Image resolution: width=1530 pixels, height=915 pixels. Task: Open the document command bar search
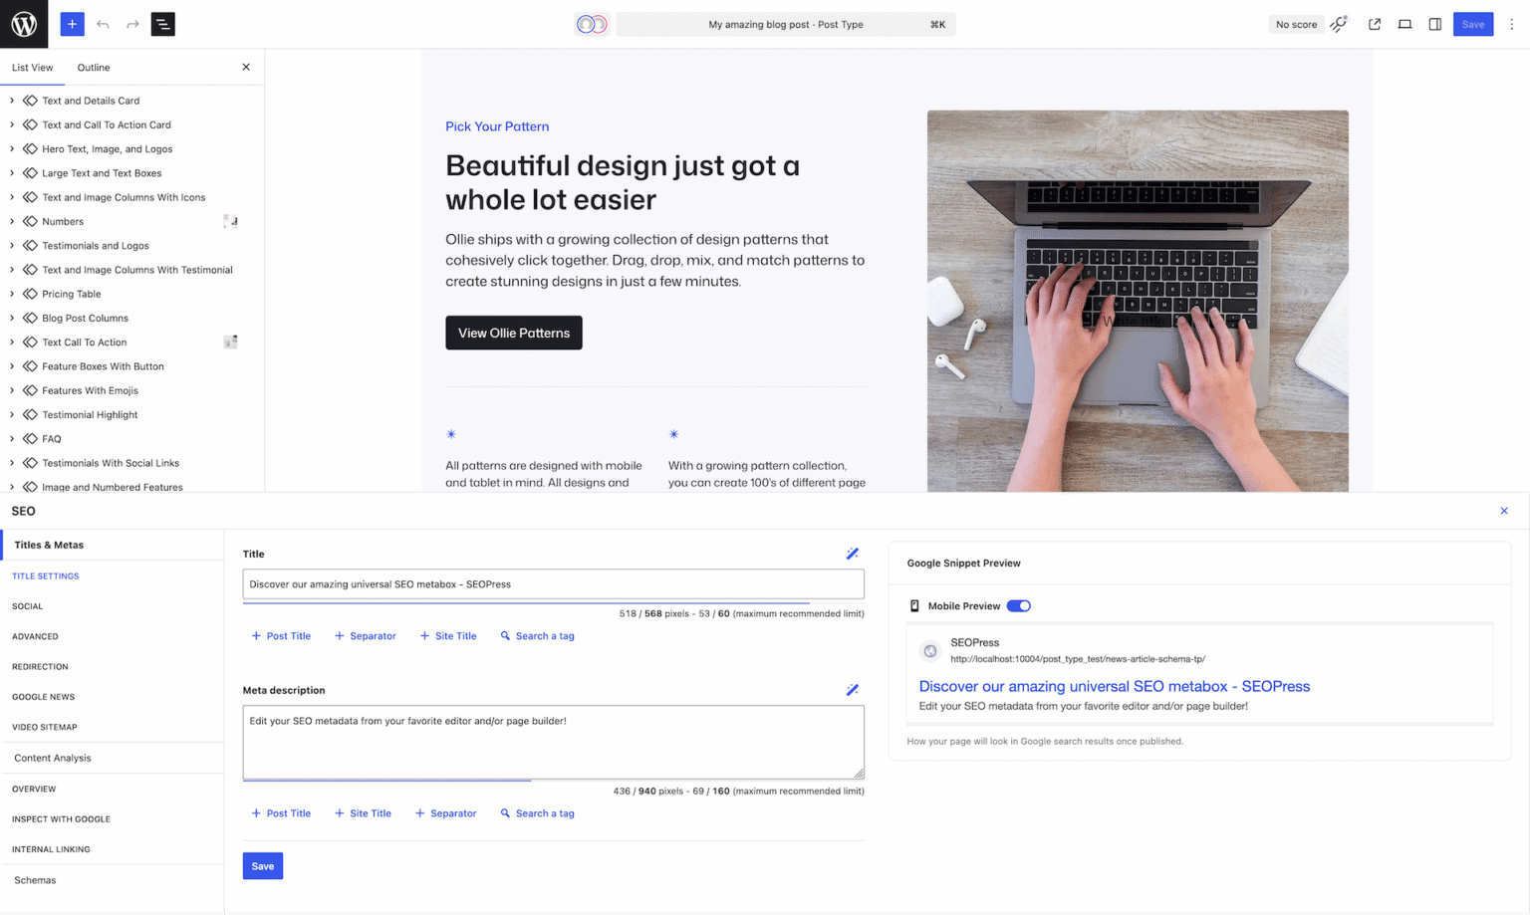786,24
